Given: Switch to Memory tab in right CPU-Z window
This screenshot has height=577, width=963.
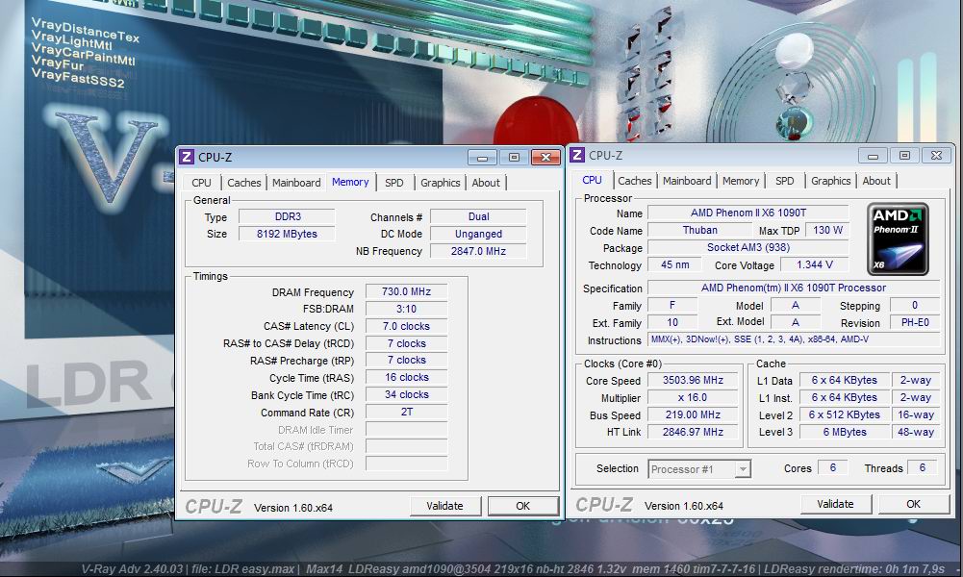Looking at the screenshot, I should [x=741, y=181].
